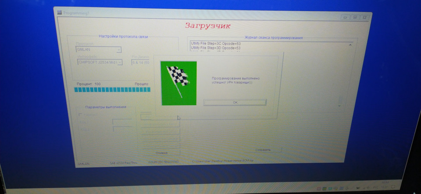Select log line Utility File Step=3C Opcode=53
Screen dimensions: 421x194
(216, 43)
